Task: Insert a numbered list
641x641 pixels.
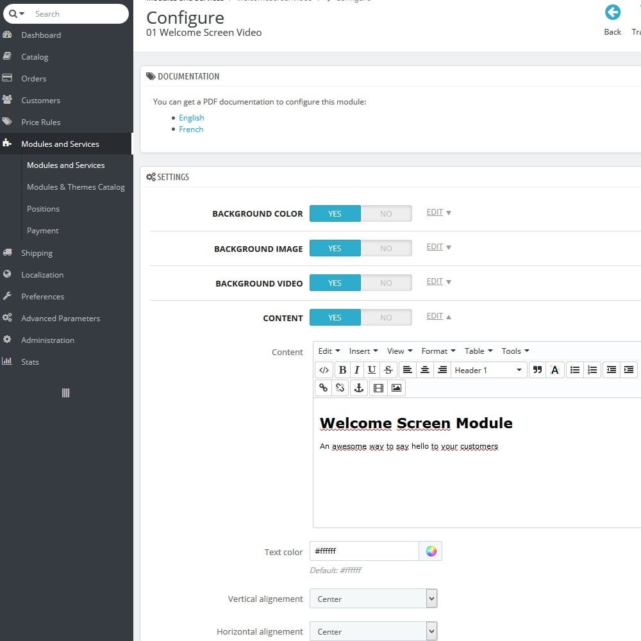Action: [592, 370]
